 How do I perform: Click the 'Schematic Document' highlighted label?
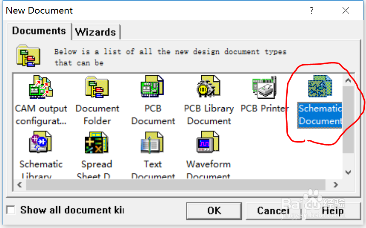click(x=320, y=115)
